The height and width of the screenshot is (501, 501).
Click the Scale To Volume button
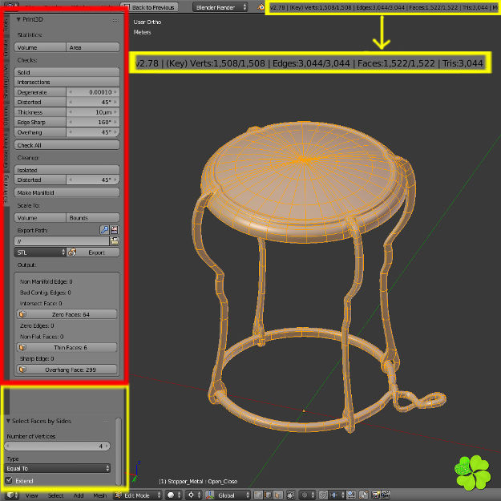[40, 217]
